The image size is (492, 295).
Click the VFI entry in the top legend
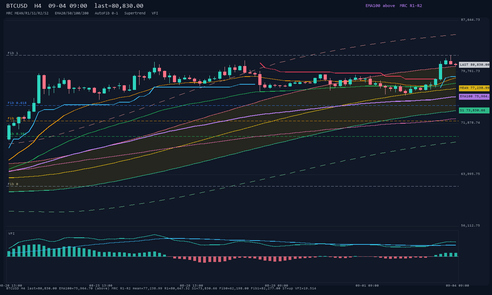pyautogui.click(x=155, y=13)
